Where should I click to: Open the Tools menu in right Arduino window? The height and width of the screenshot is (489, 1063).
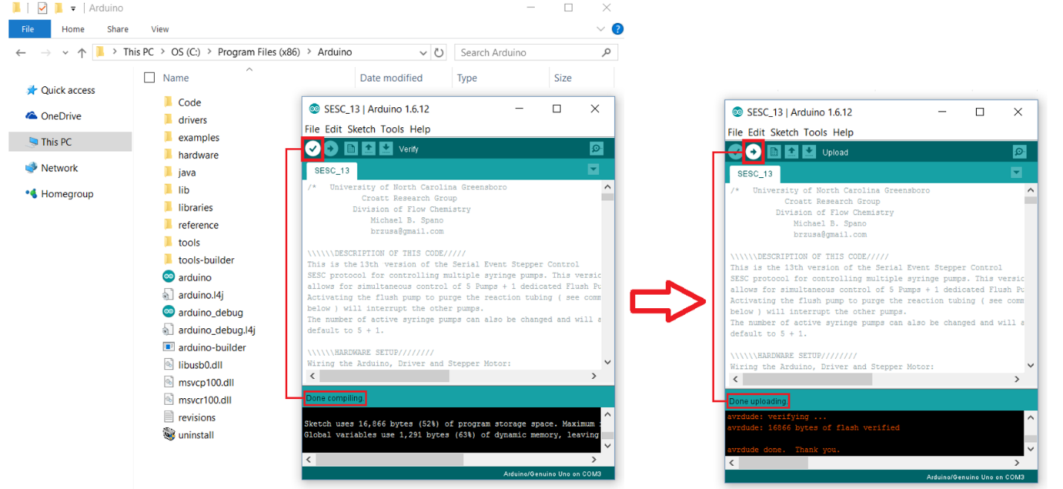tap(815, 132)
